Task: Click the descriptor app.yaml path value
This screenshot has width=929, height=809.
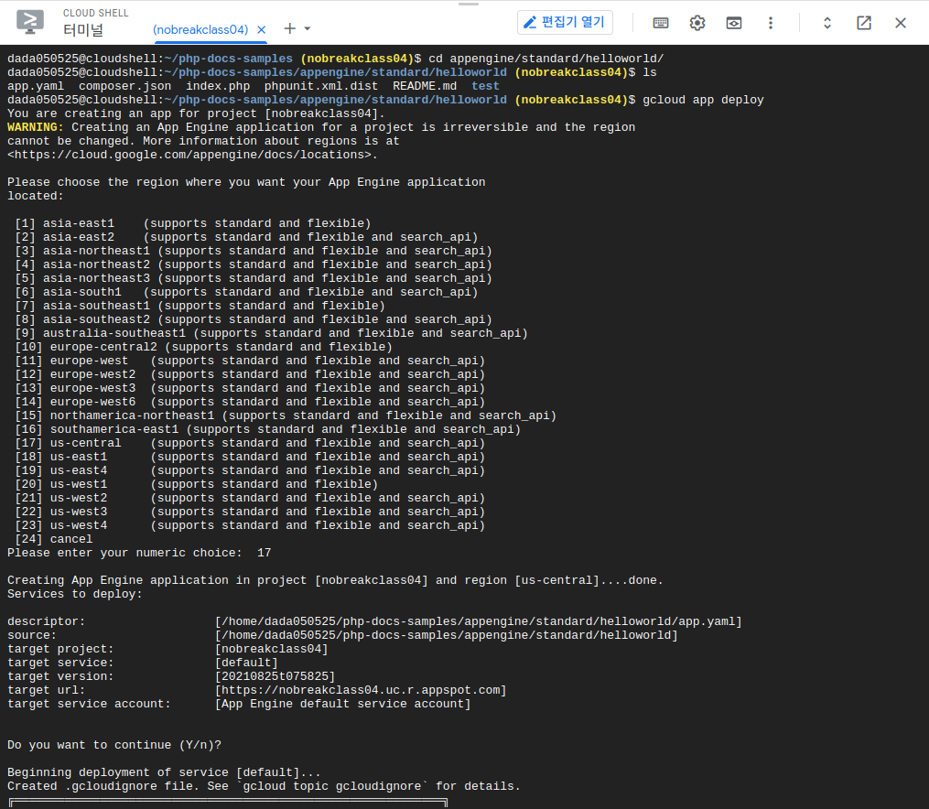Action: click(x=479, y=621)
